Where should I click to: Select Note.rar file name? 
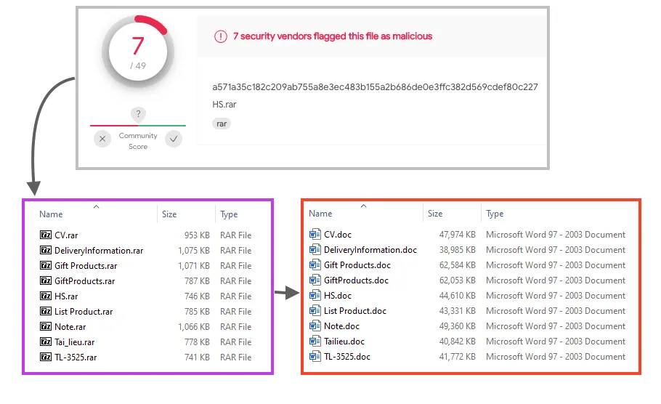[x=70, y=327]
